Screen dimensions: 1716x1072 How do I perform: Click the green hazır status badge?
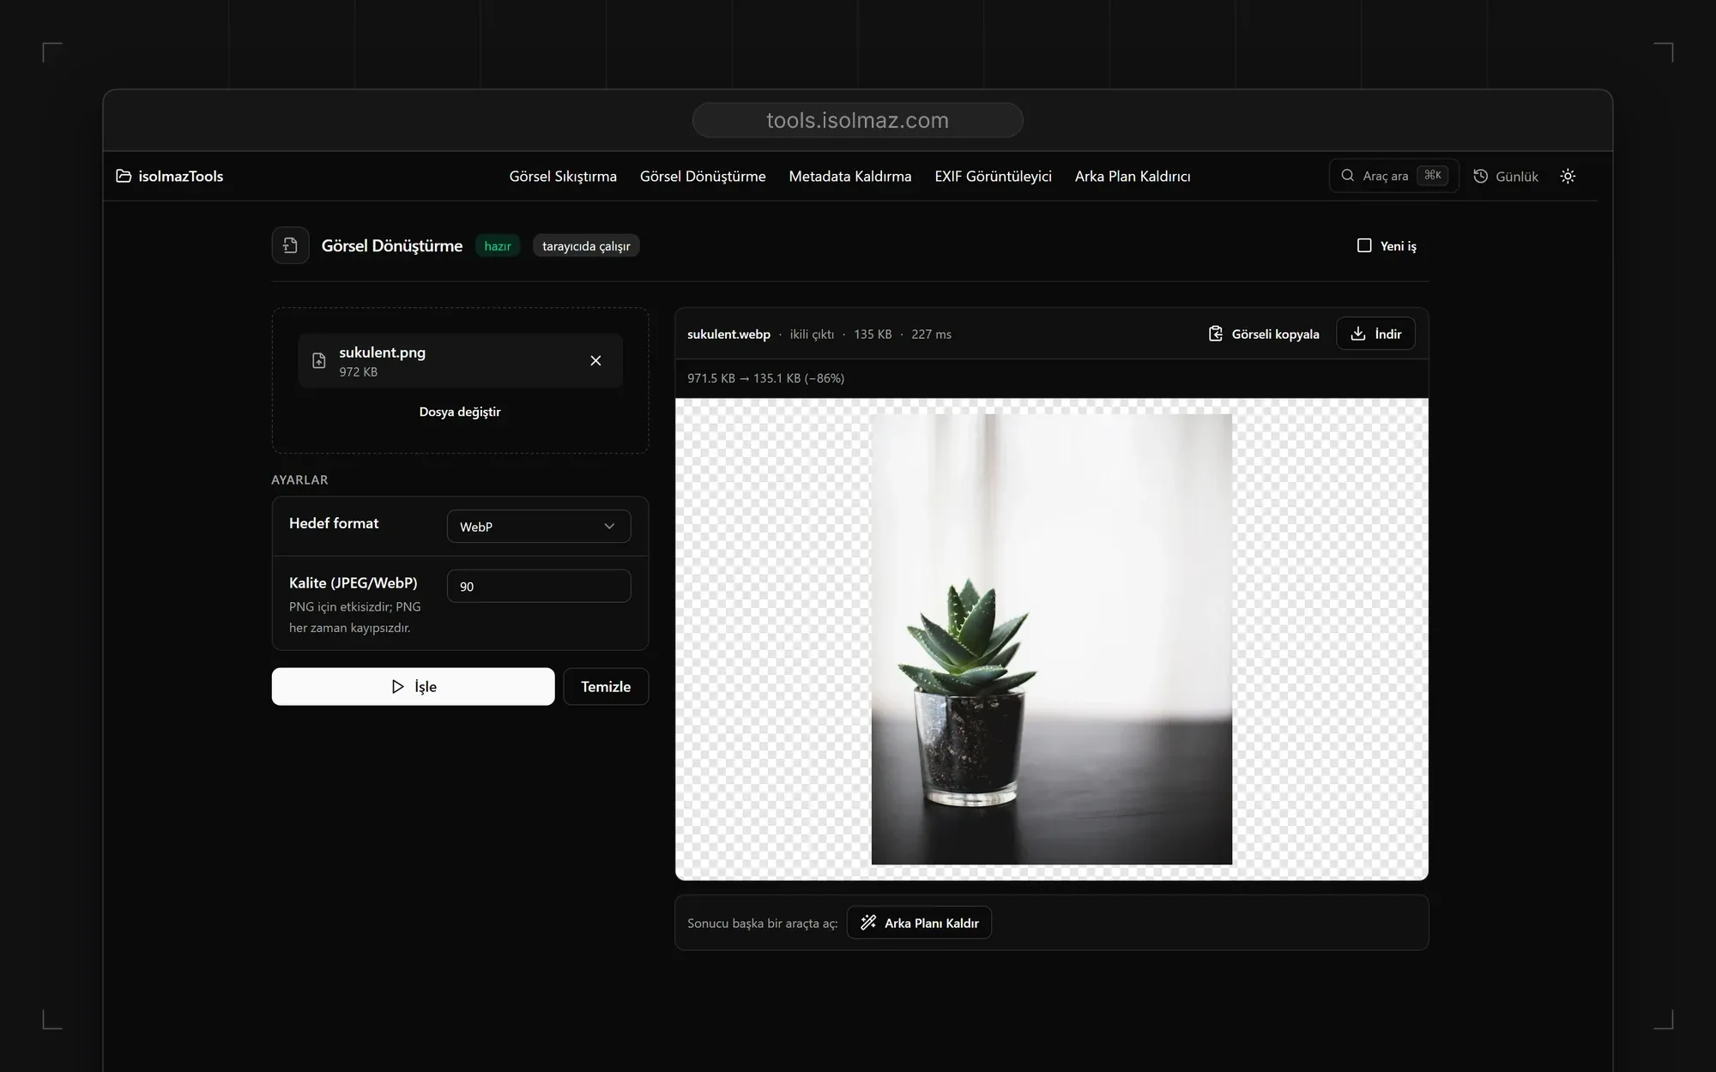tap(498, 246)
